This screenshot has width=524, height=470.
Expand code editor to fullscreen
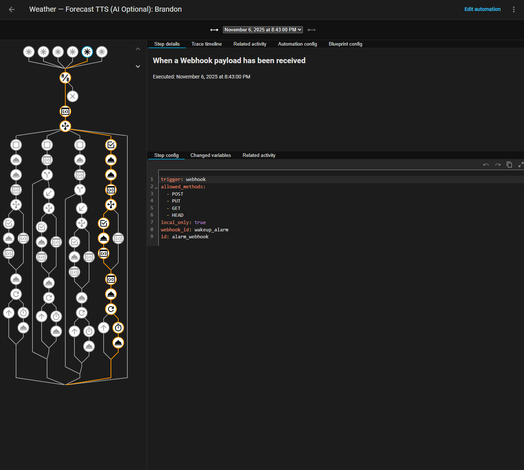(x=520, y=165)
